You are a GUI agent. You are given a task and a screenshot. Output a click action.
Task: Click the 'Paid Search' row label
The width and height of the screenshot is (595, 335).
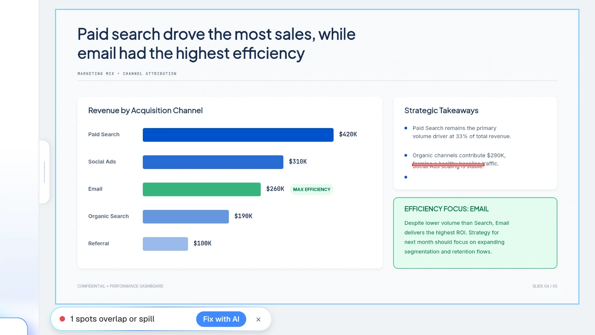coord(104,134)
